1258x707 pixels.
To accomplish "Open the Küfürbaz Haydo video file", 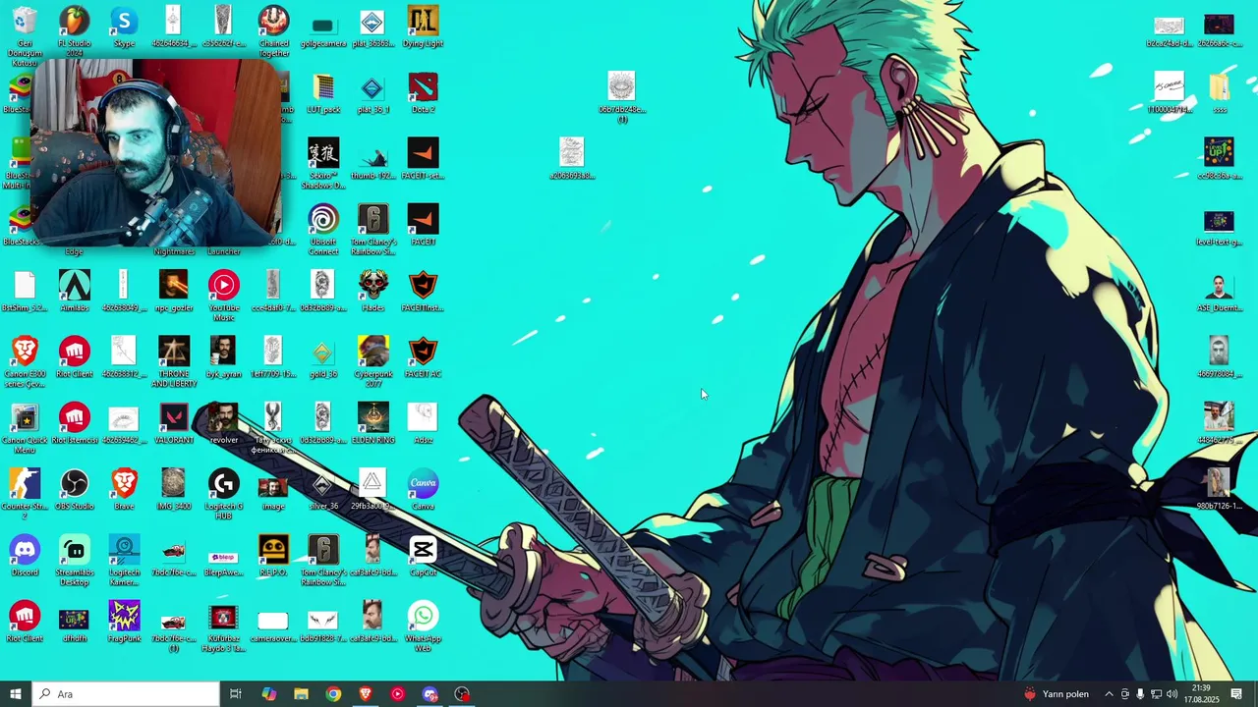I will pos(223,625).
